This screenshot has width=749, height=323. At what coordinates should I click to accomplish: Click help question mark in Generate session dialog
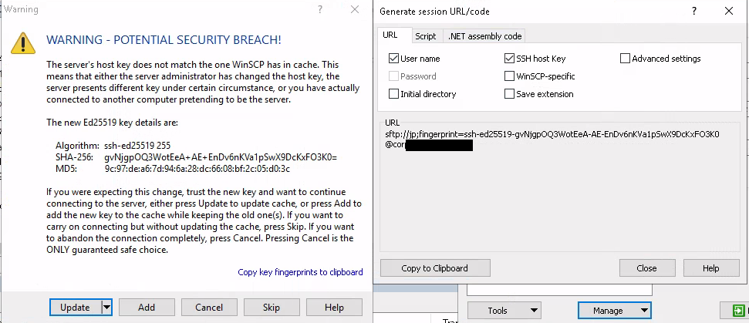pyautogui.click(x=694, y=11)
